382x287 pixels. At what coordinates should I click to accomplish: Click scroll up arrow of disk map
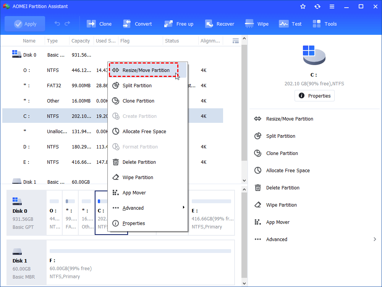coord(244,189)
